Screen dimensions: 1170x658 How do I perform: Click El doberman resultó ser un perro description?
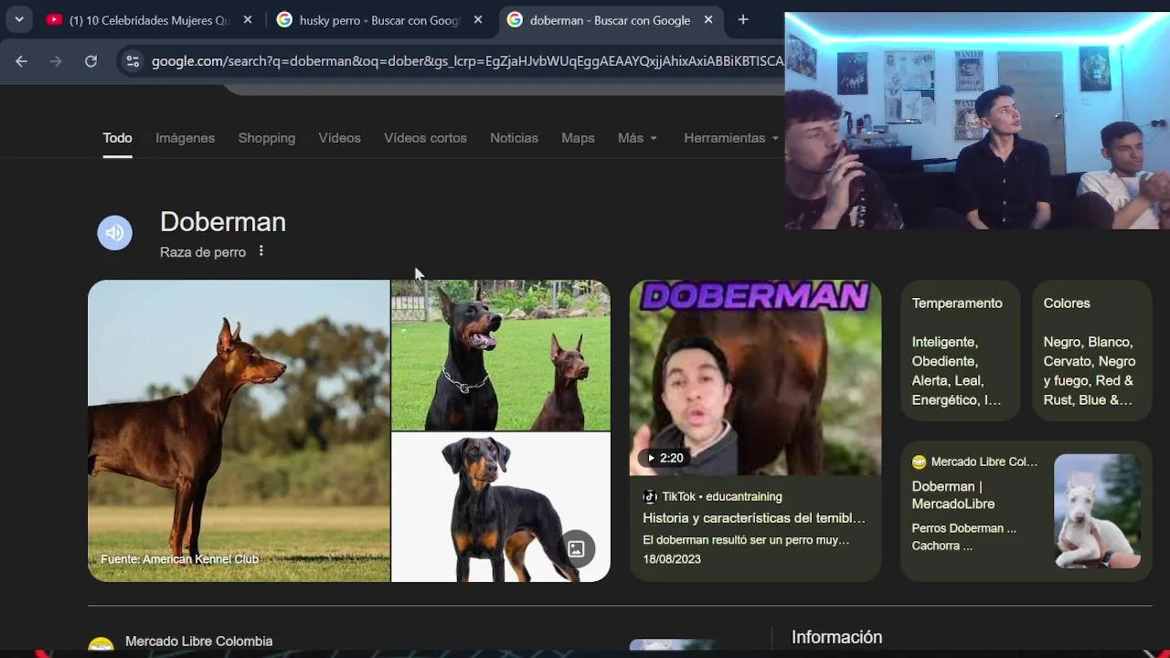(x=746, y=540)
